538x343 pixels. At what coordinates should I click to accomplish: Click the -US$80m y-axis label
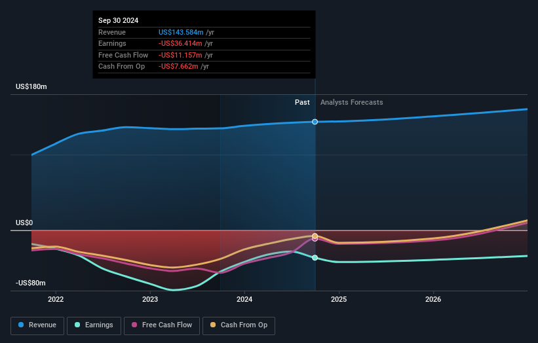point(31,283)
